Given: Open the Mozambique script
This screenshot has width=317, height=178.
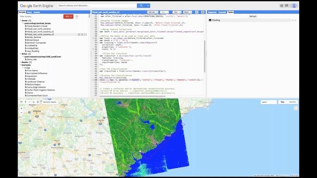Looking at the screenshot, I should (x=33, y=40).
